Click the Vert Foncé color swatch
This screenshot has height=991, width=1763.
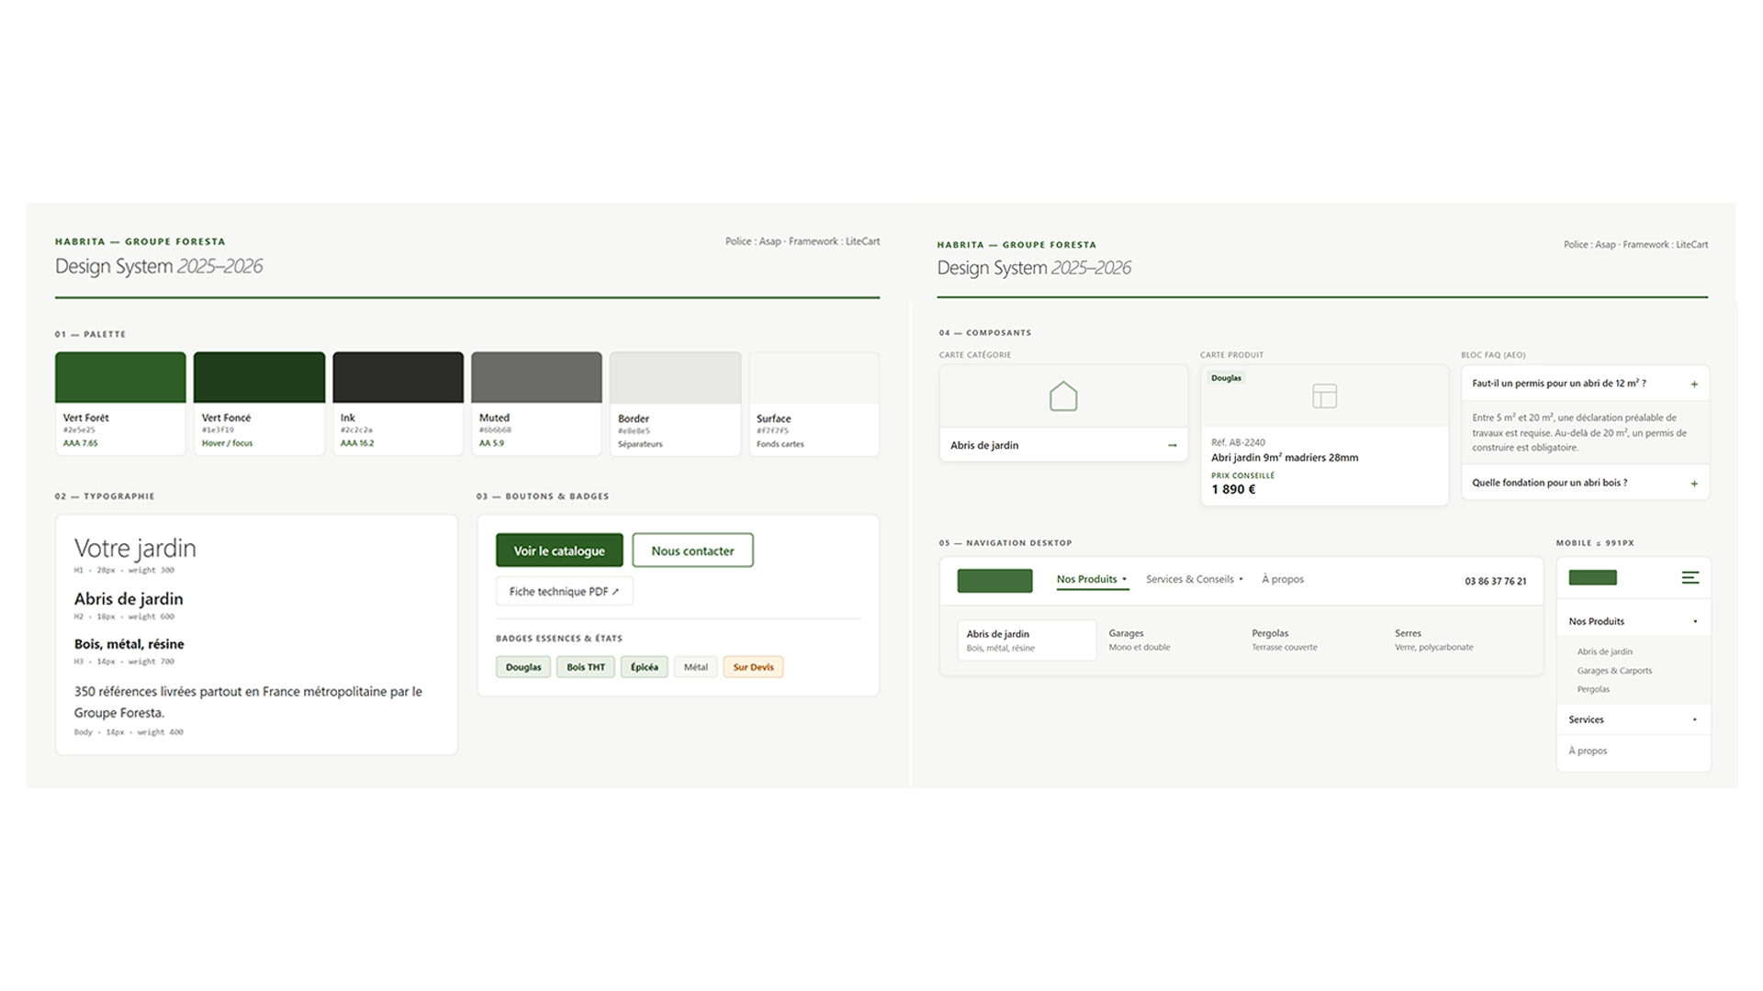pyautogui.click(x=259, y=377)
